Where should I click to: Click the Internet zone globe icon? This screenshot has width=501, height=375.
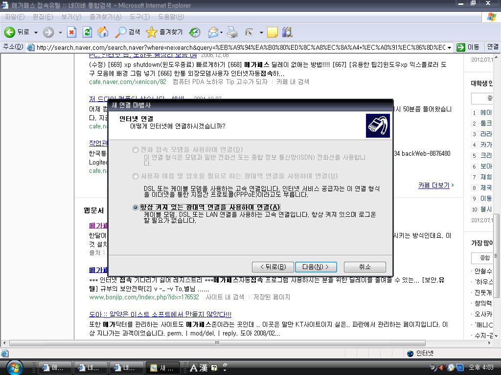pos(410,354)
